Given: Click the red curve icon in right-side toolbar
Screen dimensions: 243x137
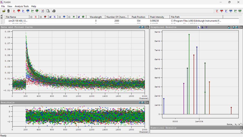Looking at the screenshot, I should point(217,11).
